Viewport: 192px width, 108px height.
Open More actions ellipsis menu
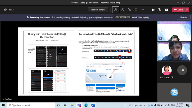point(143,10)
